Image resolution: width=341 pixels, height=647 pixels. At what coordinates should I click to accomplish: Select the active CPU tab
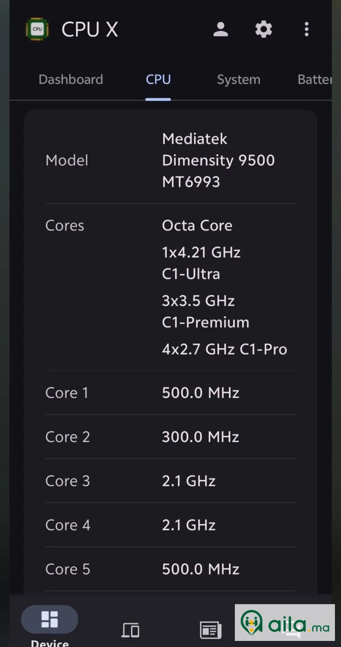point(158,79)
